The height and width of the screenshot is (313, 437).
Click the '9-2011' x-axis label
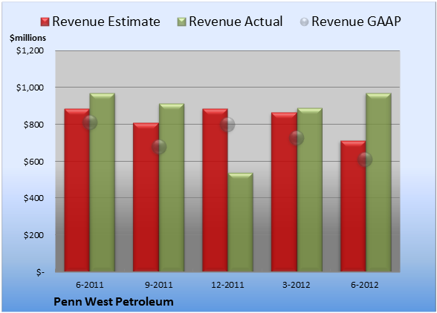coord(159,285)
